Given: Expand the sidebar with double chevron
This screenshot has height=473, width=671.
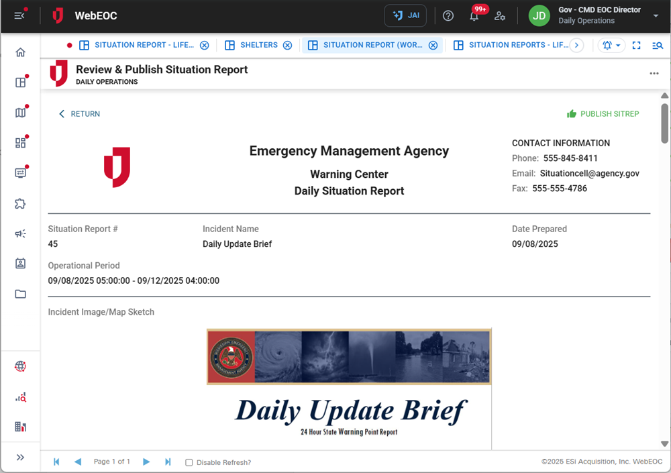Looking at the screenshot, I should (x=21, y=458).
